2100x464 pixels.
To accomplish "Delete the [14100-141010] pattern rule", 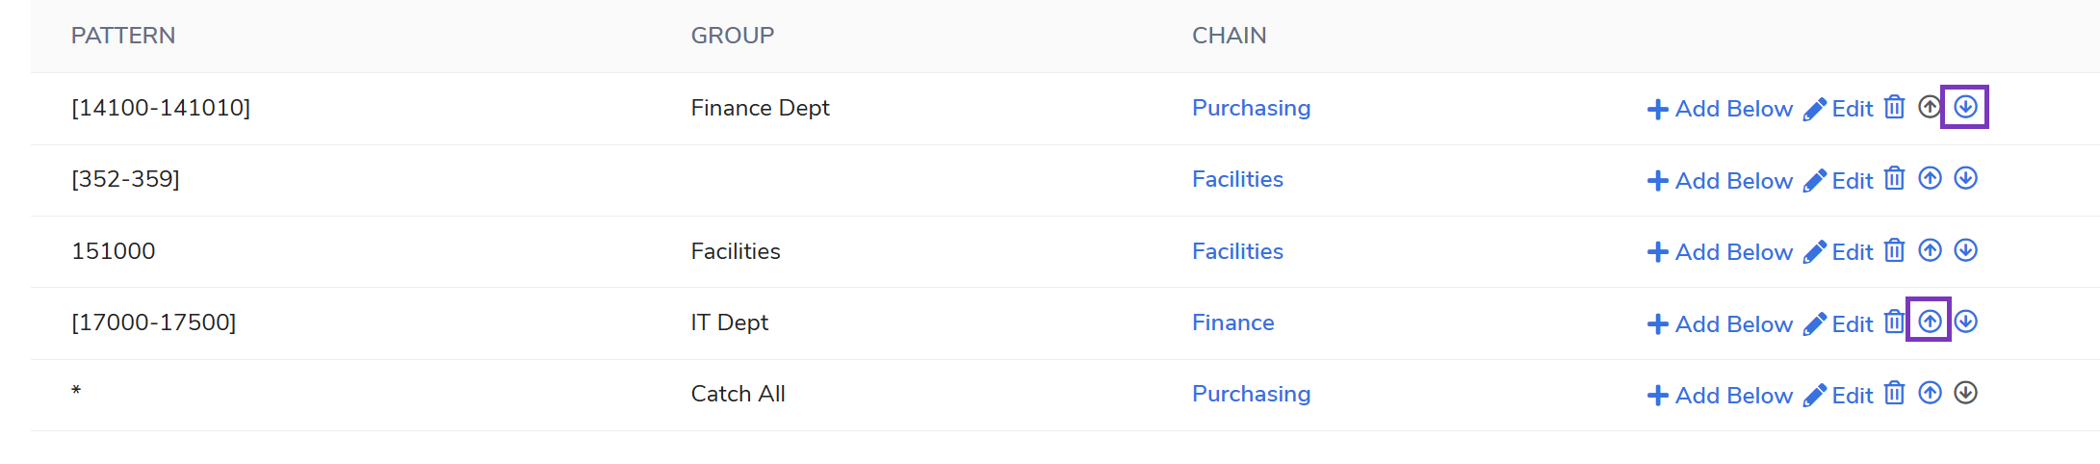I will pos(1894,107).
